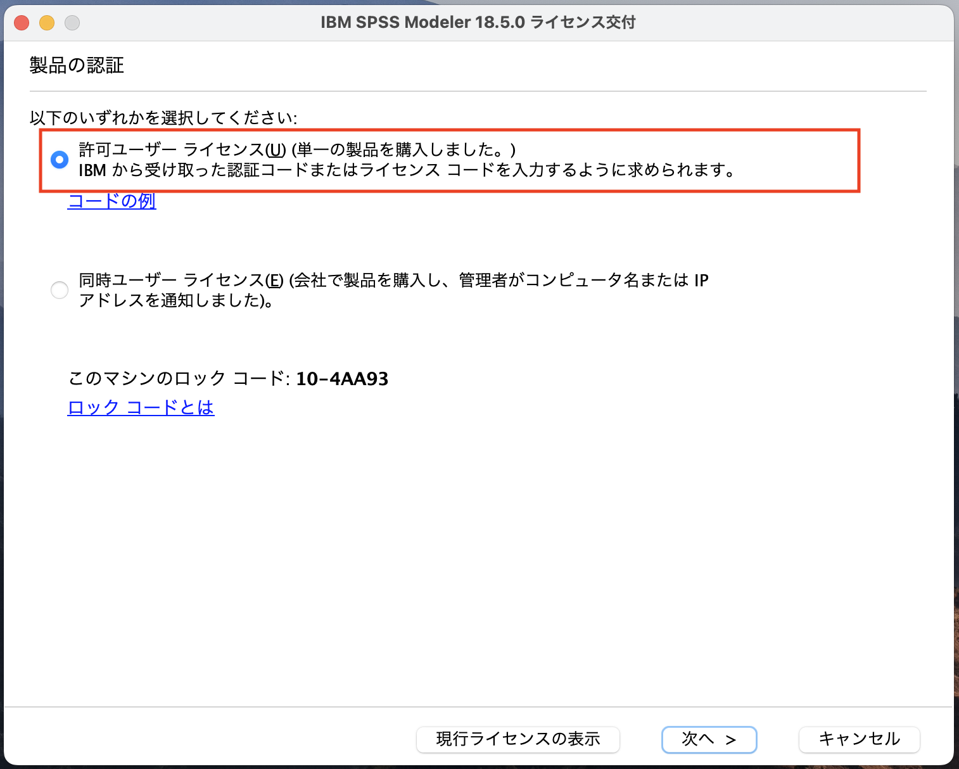959x769 pixels.
Task: Click the 製品の認証 heading
Action: click(x=77, y=65)
